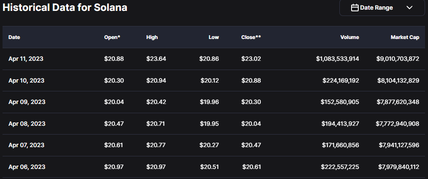Click the Apr 08, 2023 row date
The width and height of the screenshot is (428, 179).
(x=26, y=124)
